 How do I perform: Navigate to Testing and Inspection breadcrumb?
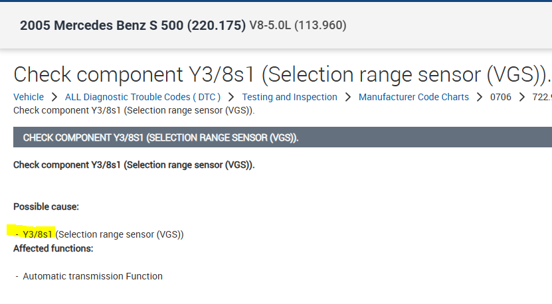click(x=290, y=98)
